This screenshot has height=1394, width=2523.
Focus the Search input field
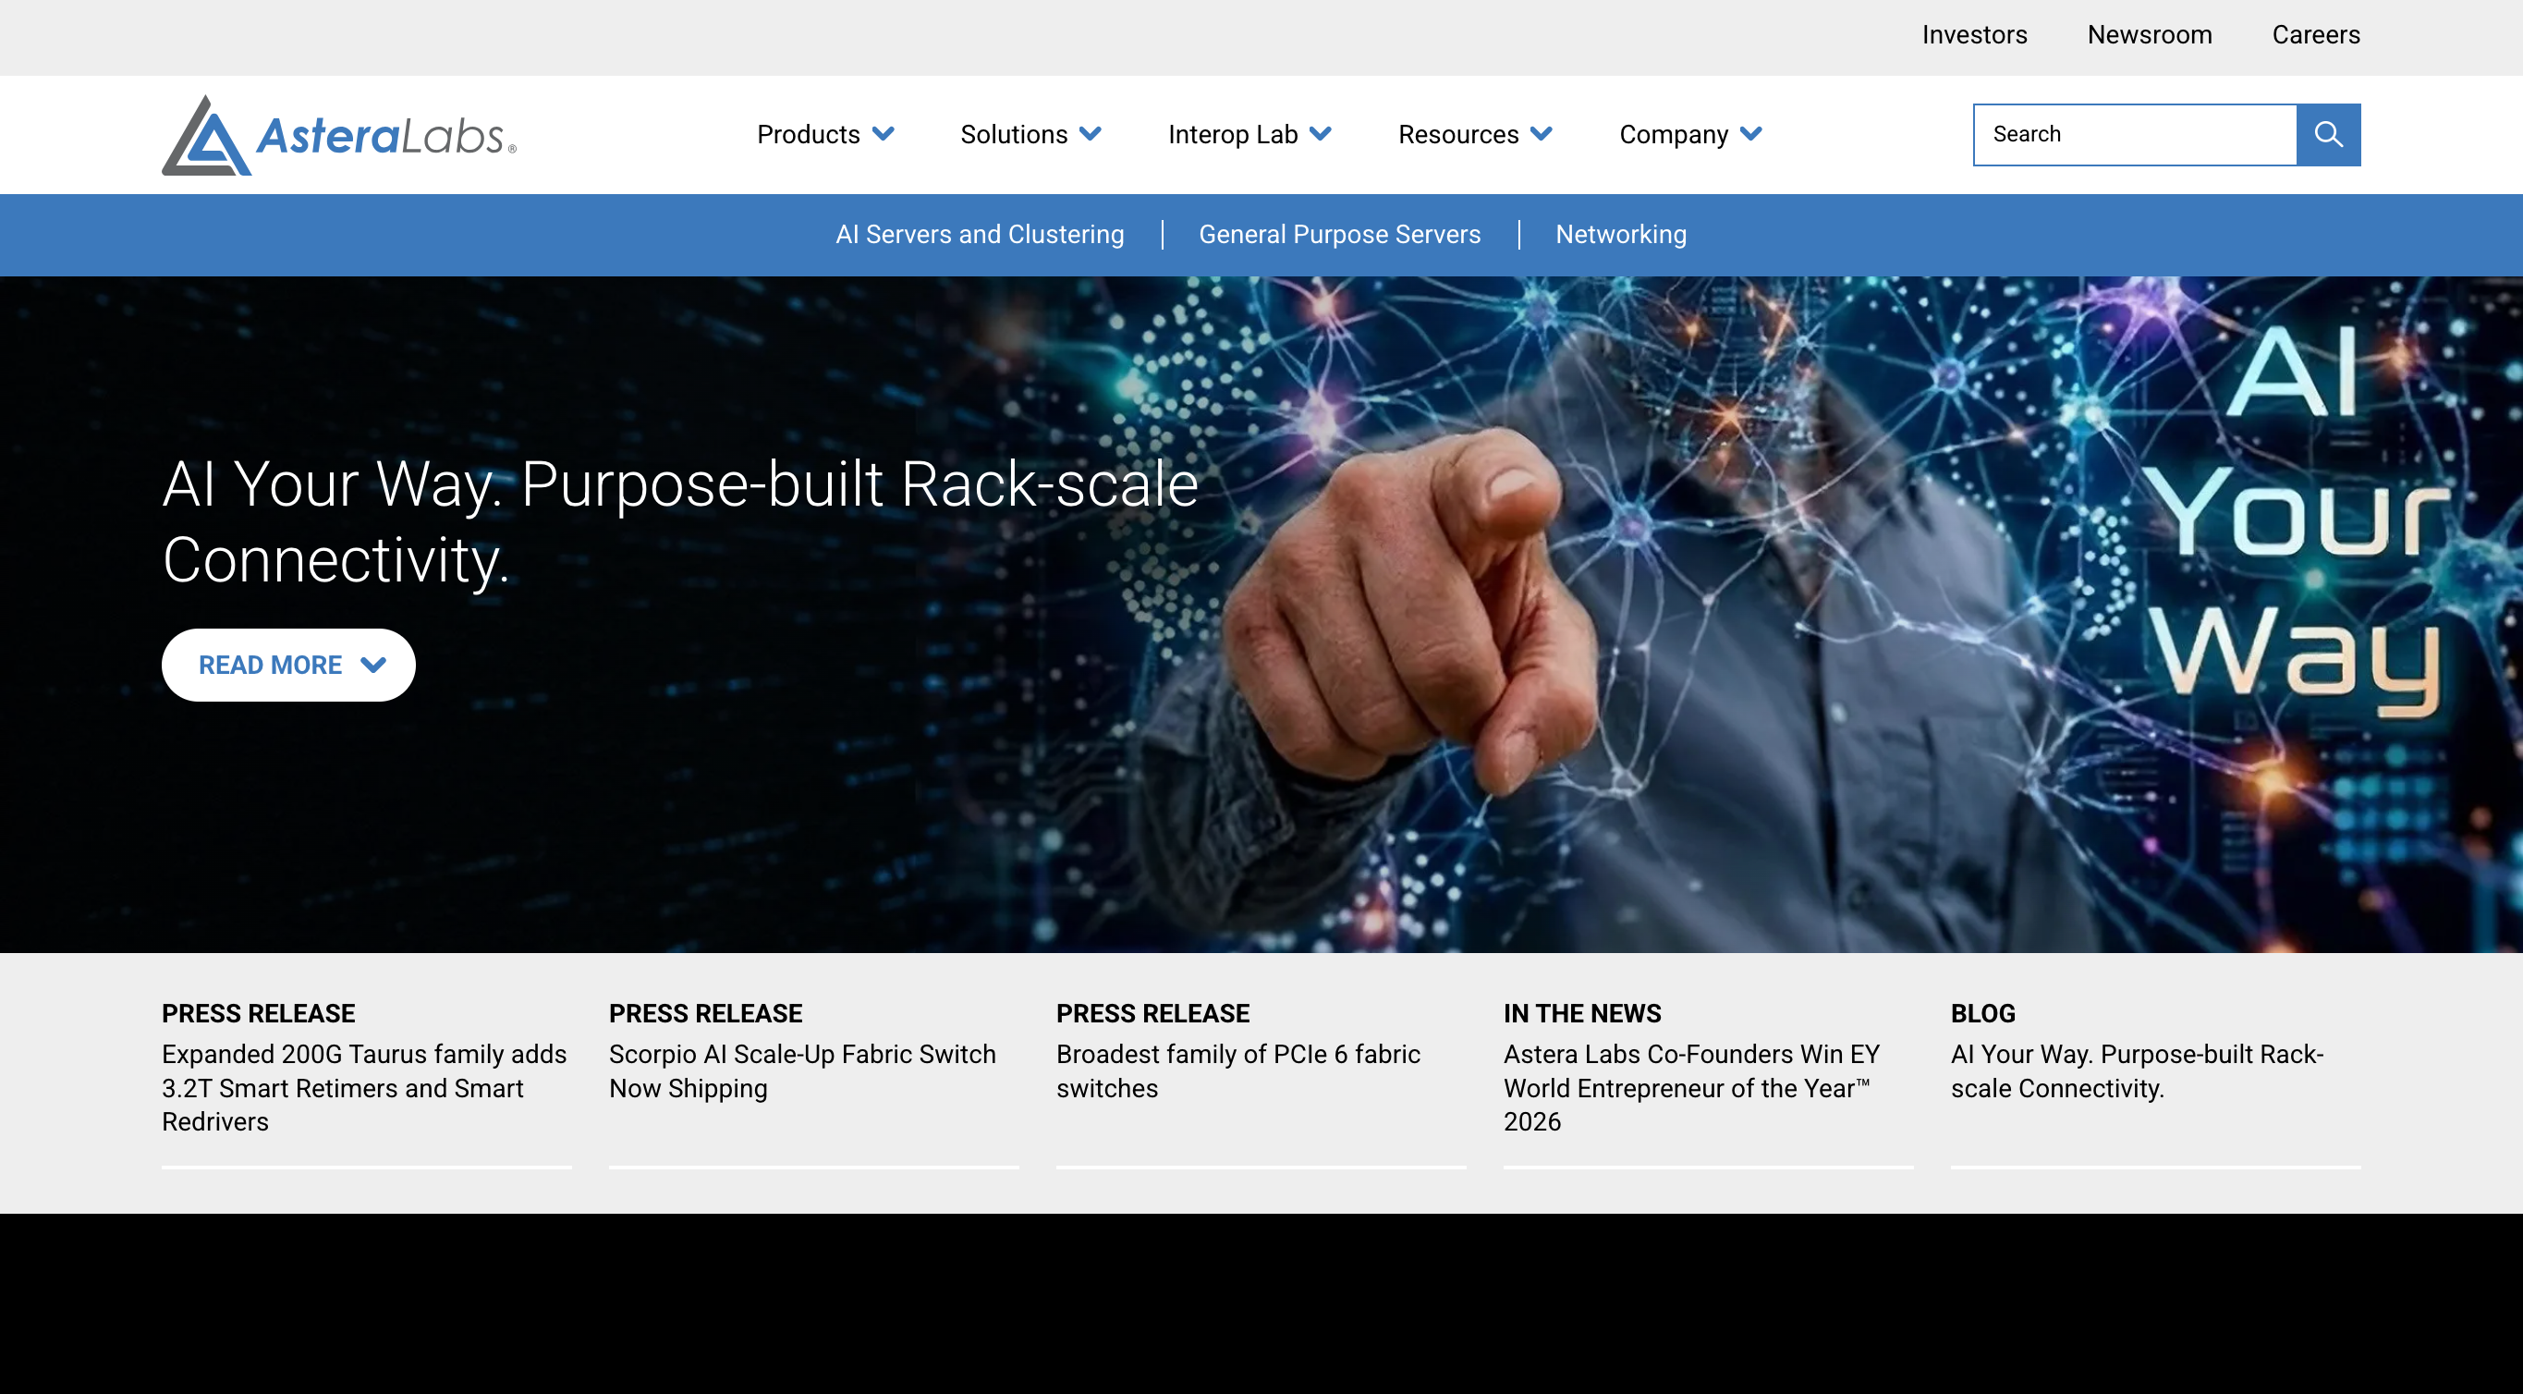2135,134
